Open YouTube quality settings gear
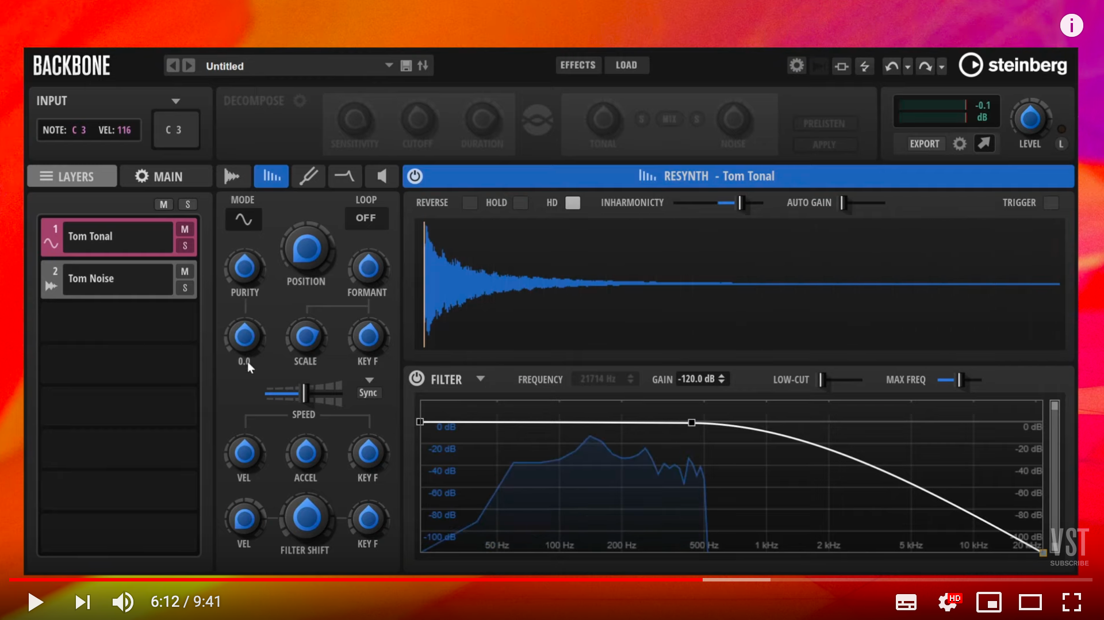Viewport: 1104px width, 620px height. pyautogui.click(x=948, y=602)
